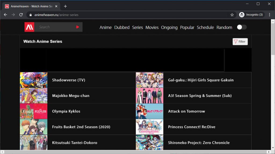Reload the page with refresh icon
This screenshot has width=275, height=154.
21,15
